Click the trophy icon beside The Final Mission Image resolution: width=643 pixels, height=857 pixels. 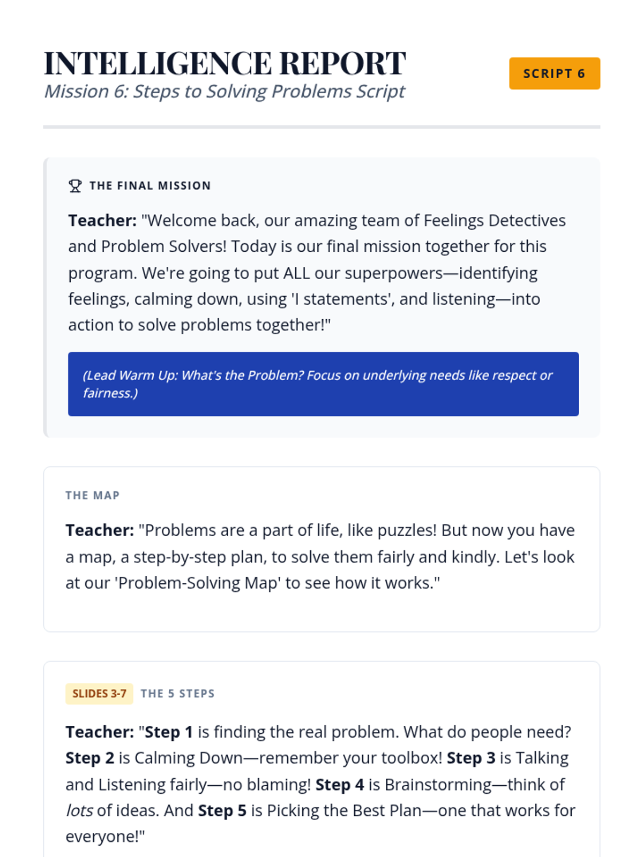(x=75, y=186)
